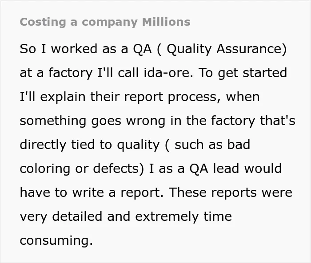This screenshot has width=311, height=263.
Task: Click the word 'directly' in the paragraph
Action: [x=43, y=145]
